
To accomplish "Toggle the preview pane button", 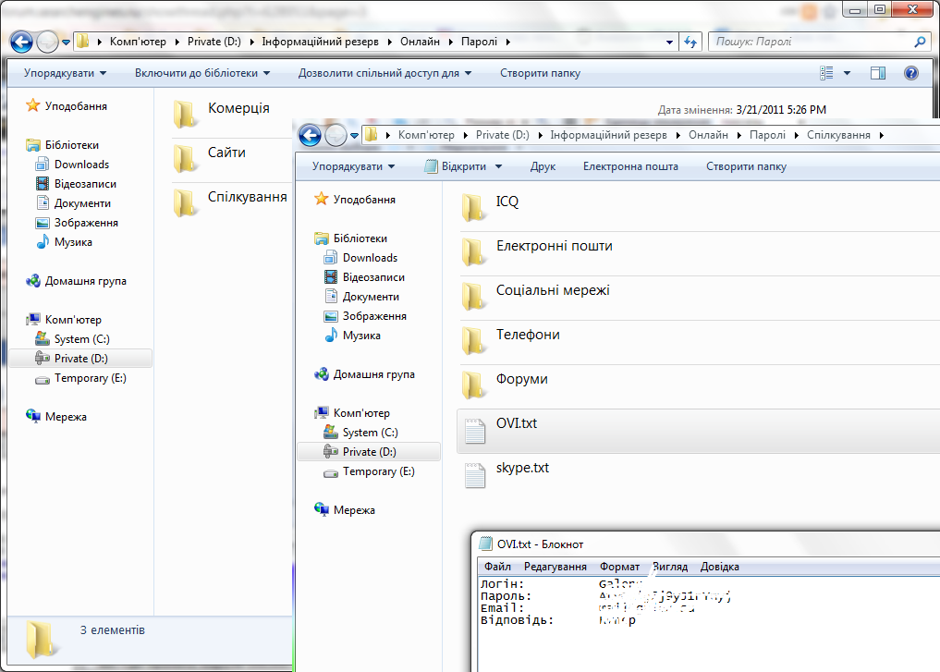I will coord(878,73).
